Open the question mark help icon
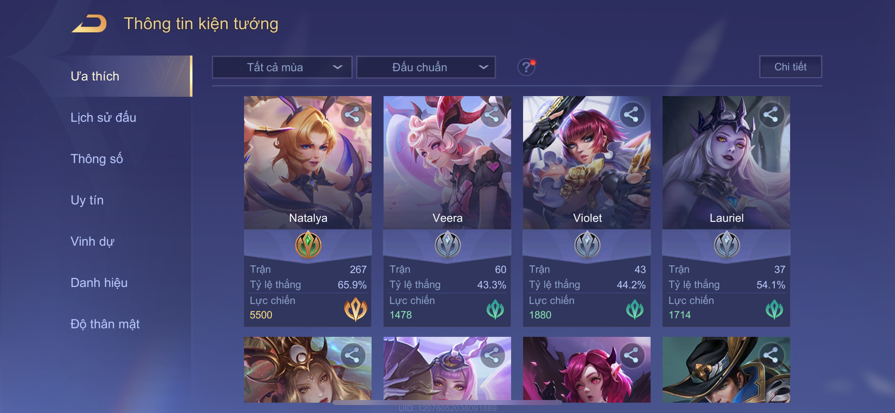 (526, 67)
